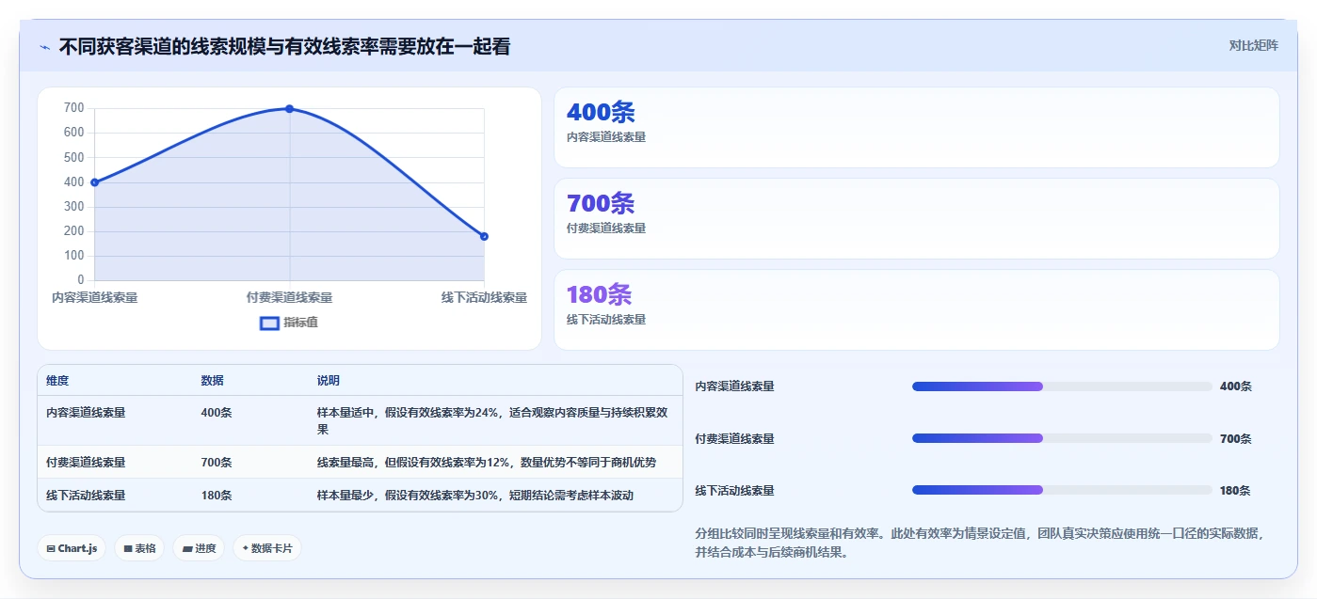Click the Chart.js tag chip

tap(72, 548)
